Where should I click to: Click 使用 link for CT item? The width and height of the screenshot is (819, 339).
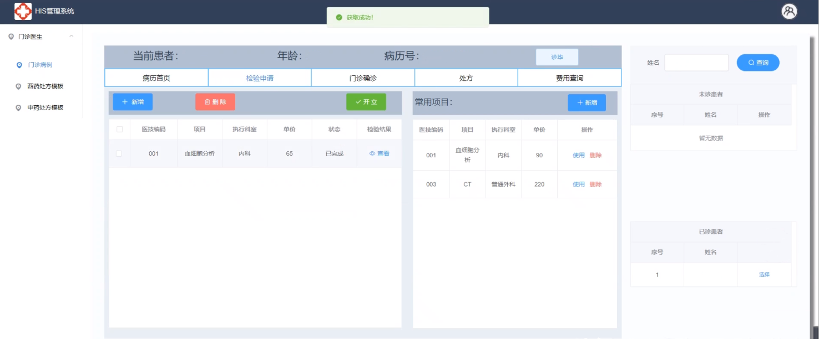point(578,184)
